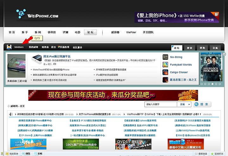
Task: Select the second slideshow dot
Action: [205, 84]
